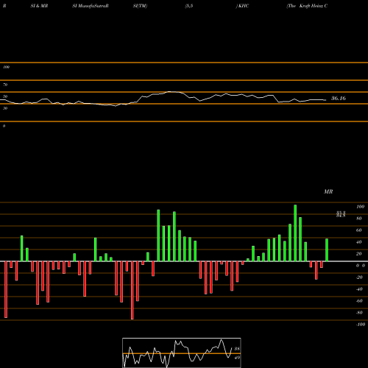The image size is (368, 368).
Task: Click MR axis label 60
Action: (x=359, y=230)
